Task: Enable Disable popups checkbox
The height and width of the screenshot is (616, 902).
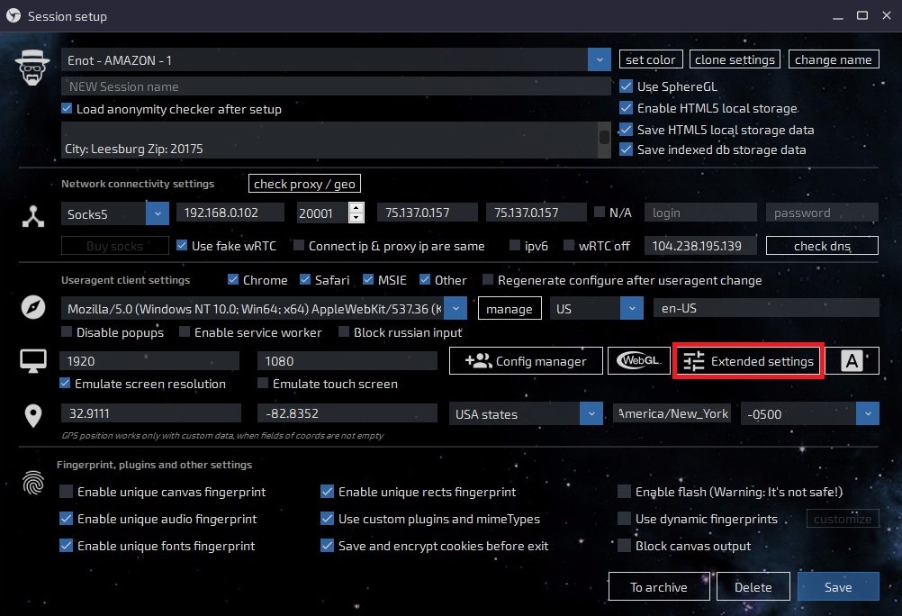Action: (x=67, y=331)
